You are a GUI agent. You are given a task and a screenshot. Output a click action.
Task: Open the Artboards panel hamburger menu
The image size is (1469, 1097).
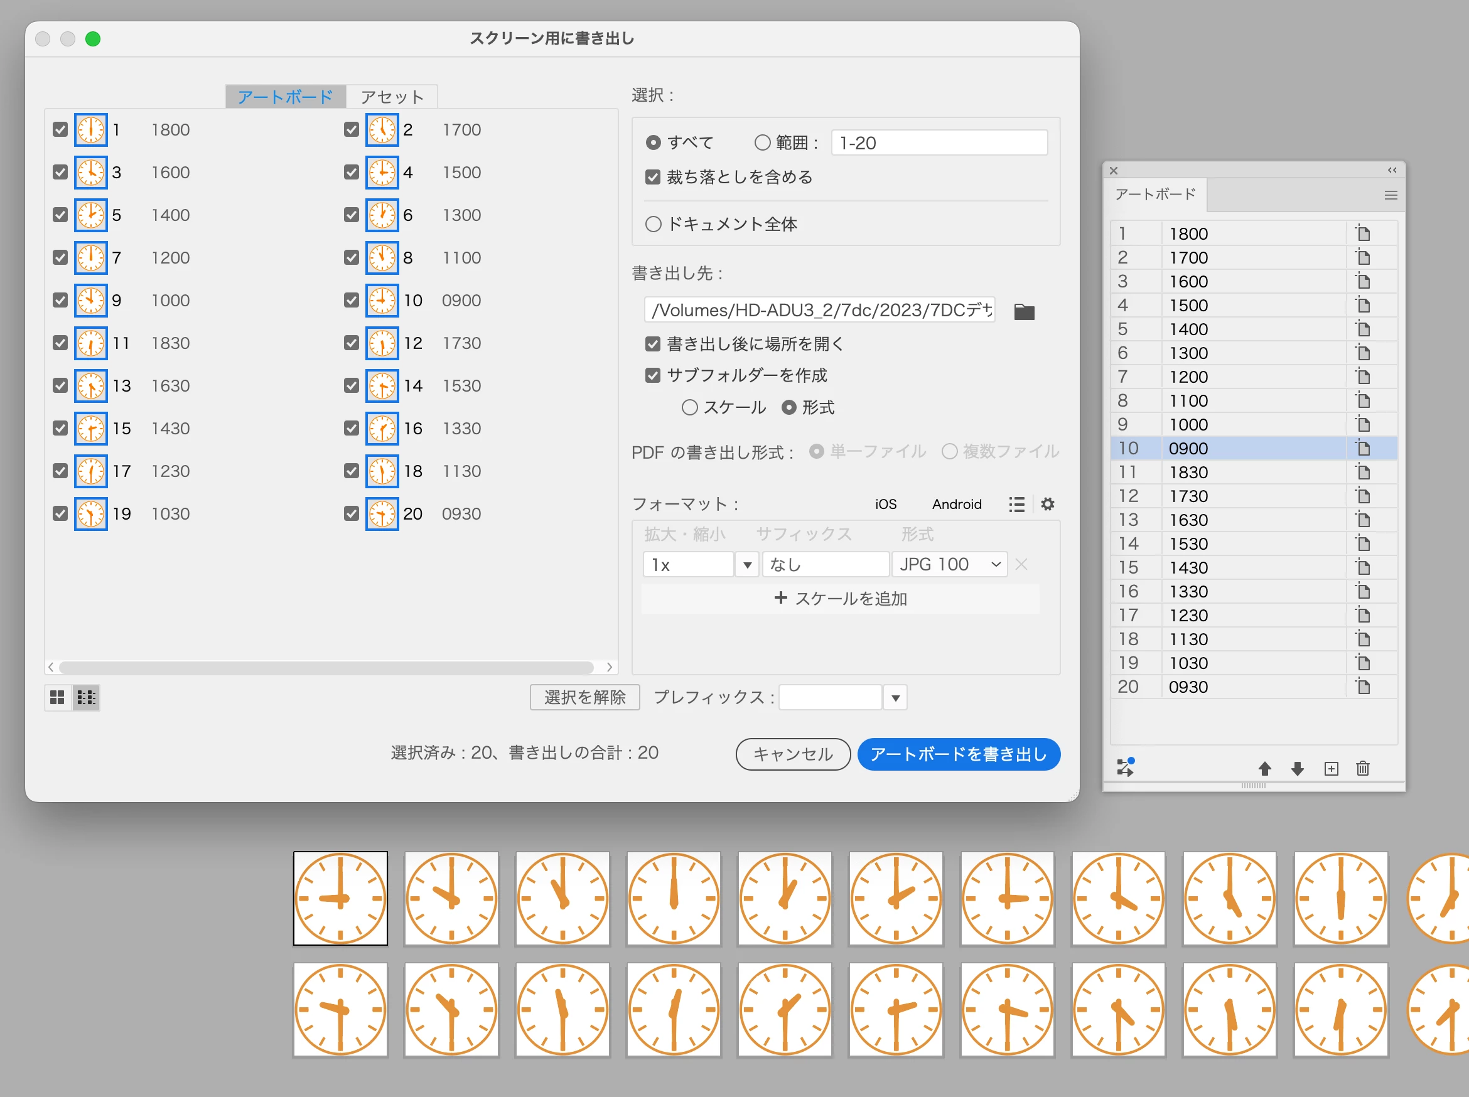point(1391,195)
